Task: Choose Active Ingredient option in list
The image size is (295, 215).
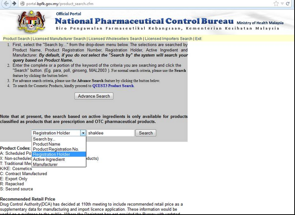Action: [59, 159]
